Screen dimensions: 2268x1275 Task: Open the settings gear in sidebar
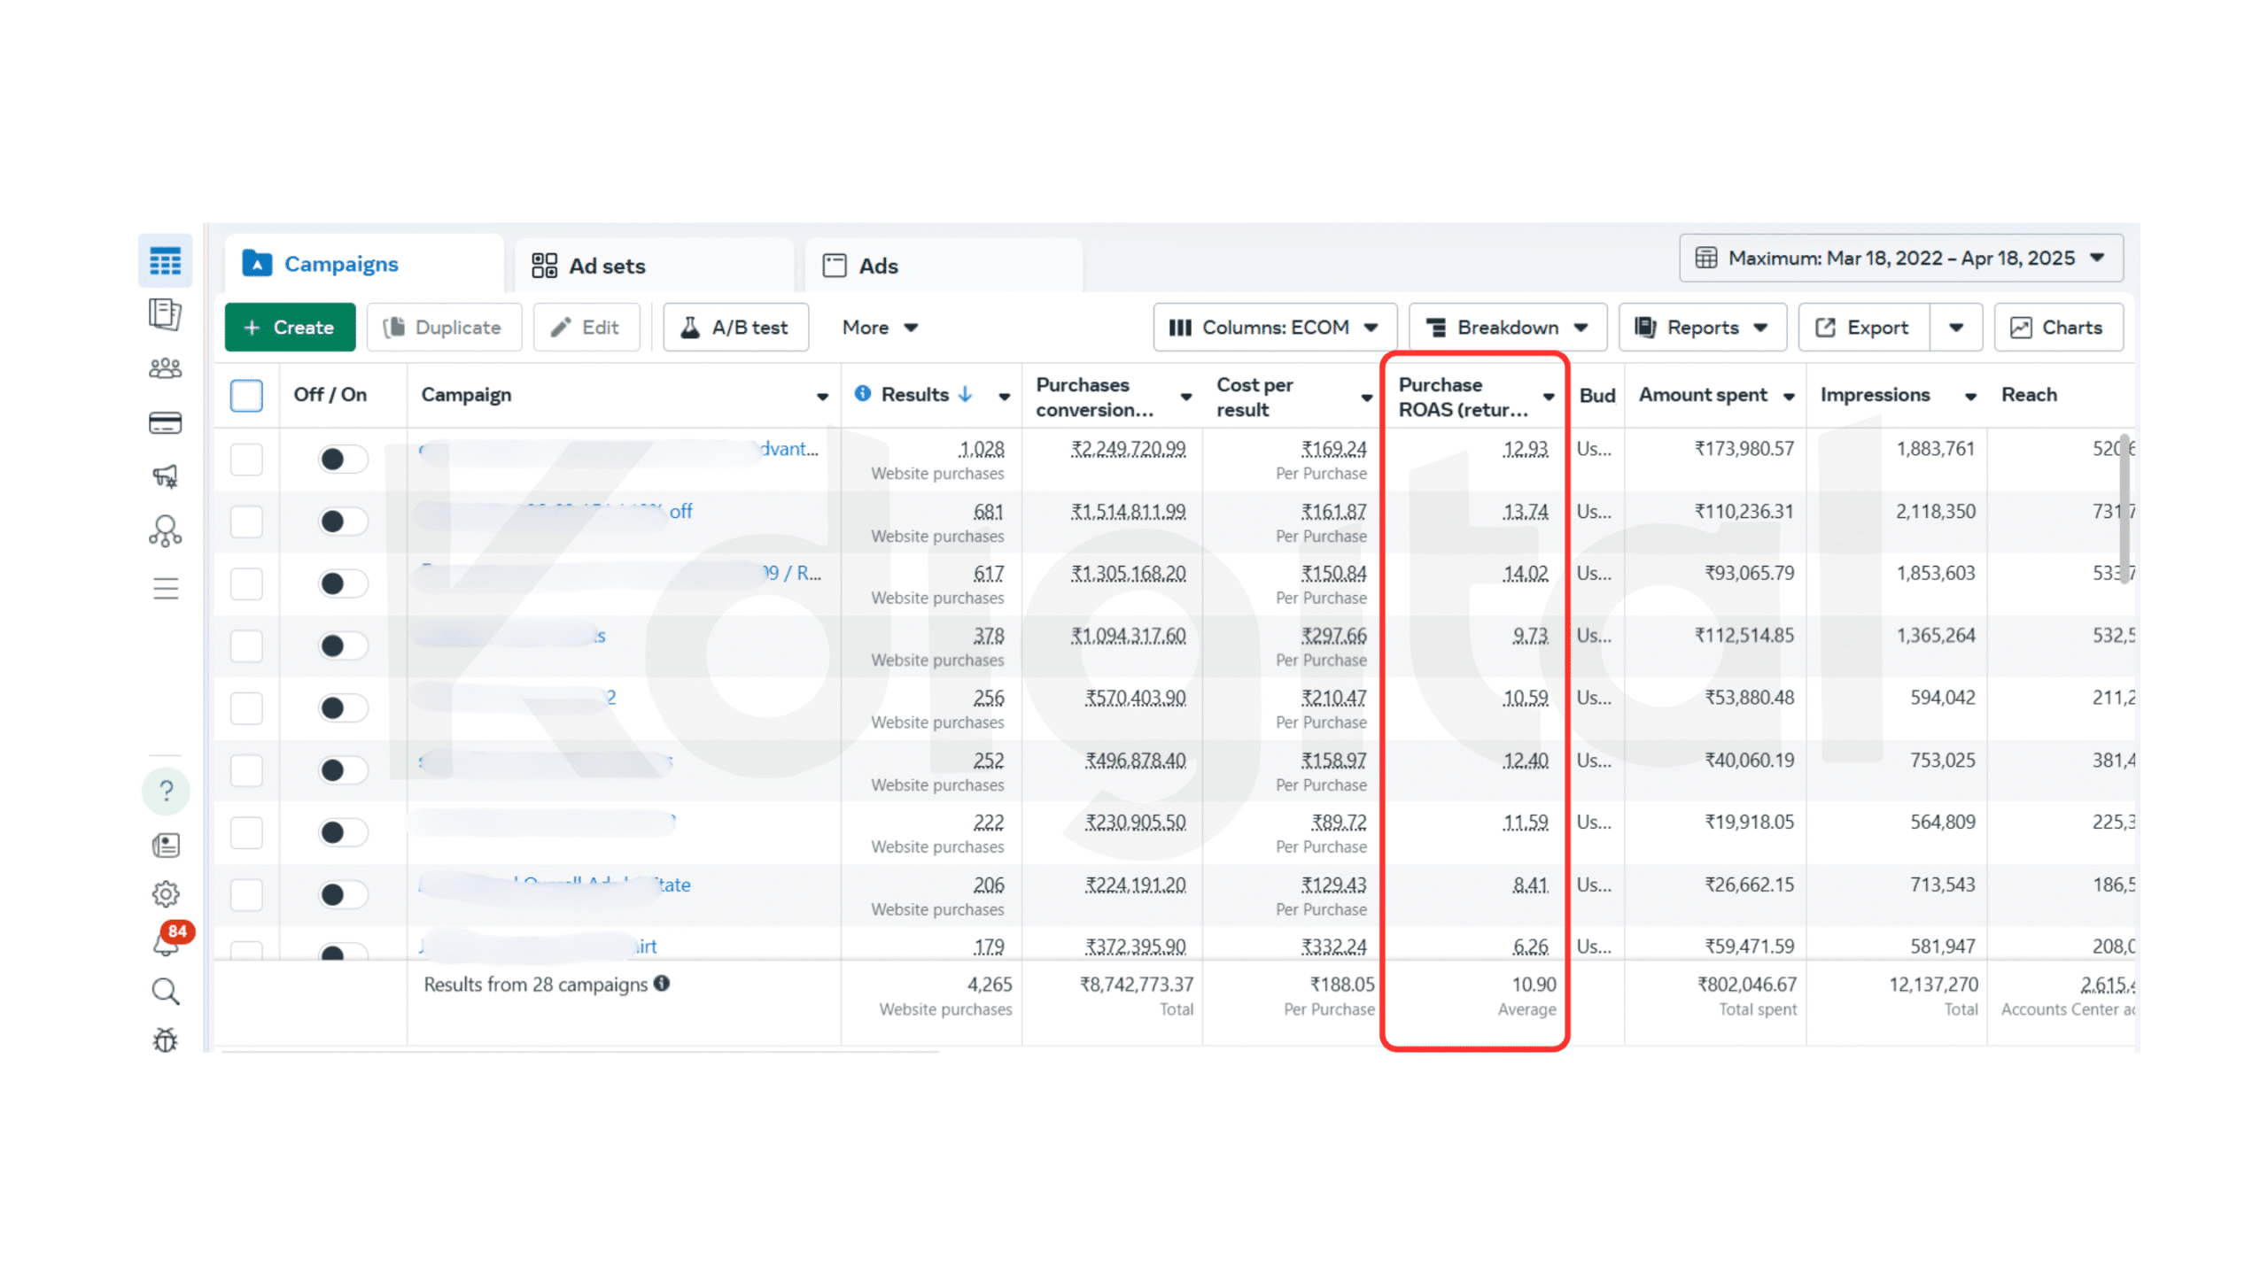[x=165, y=893]
